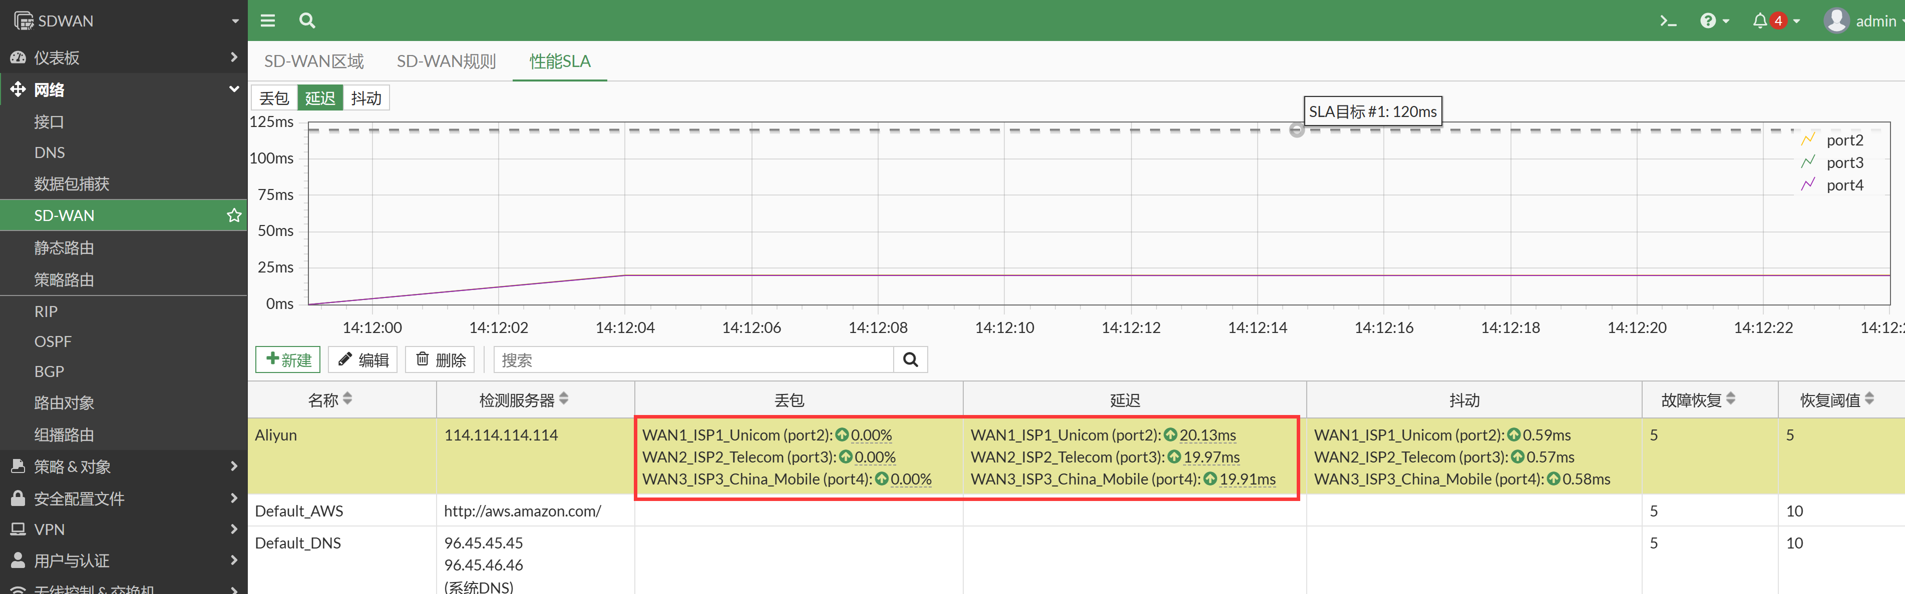This screenshot has width=1905, height=594.
Task: Open the SD-WAN区域 tab
Action: pyautogui.click(x=313, y=61)
